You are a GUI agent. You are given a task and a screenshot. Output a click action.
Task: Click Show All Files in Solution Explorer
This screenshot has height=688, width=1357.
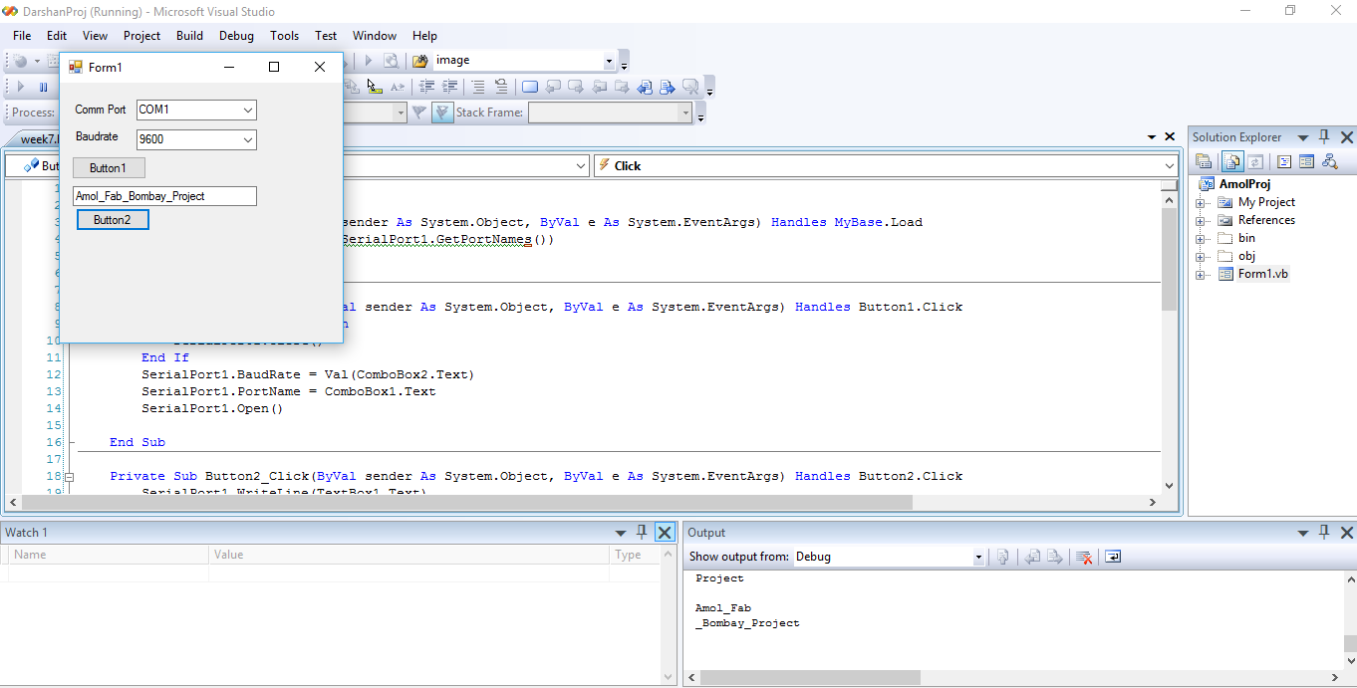1232,161
